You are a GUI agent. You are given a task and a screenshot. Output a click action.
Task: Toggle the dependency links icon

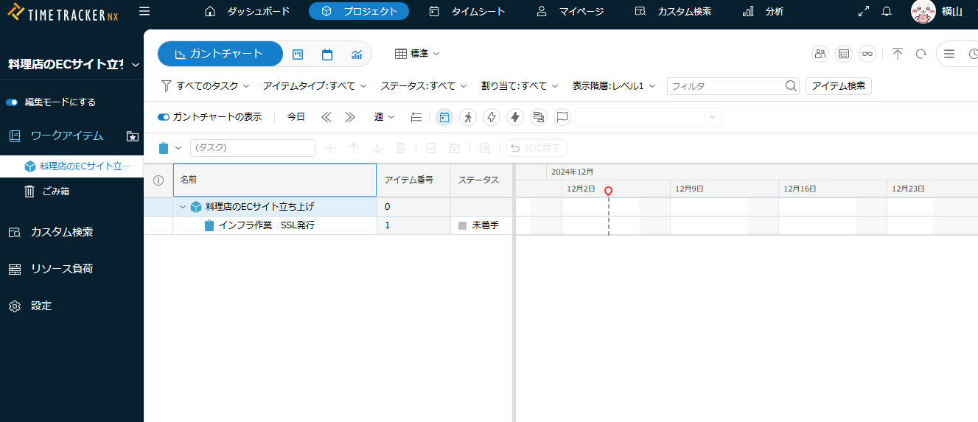(539, 117)
